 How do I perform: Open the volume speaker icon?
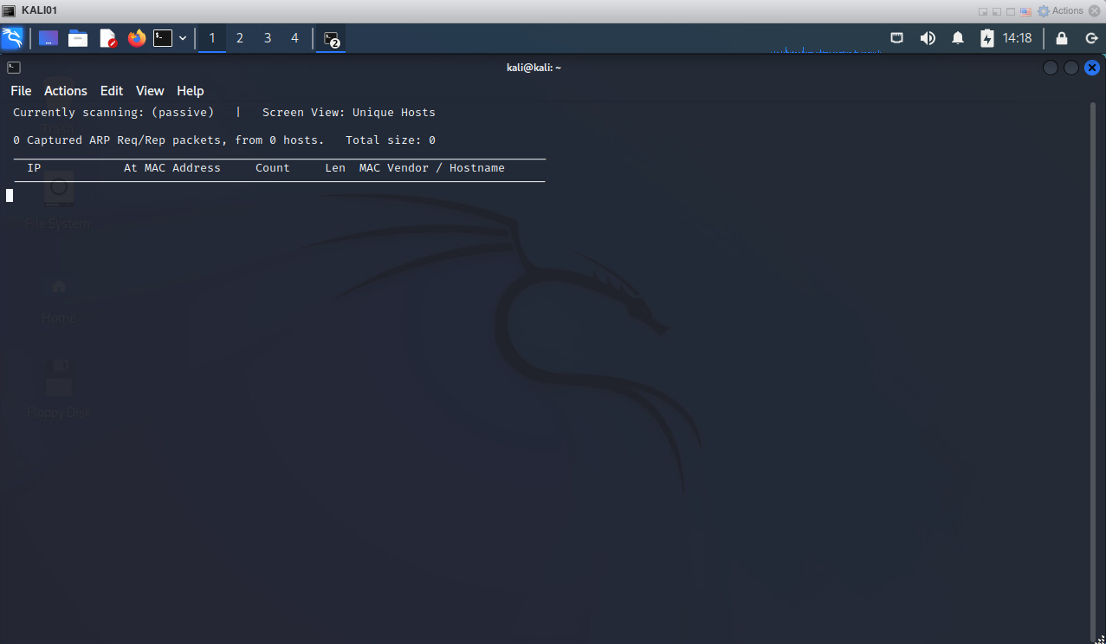[x=928, y=38]
